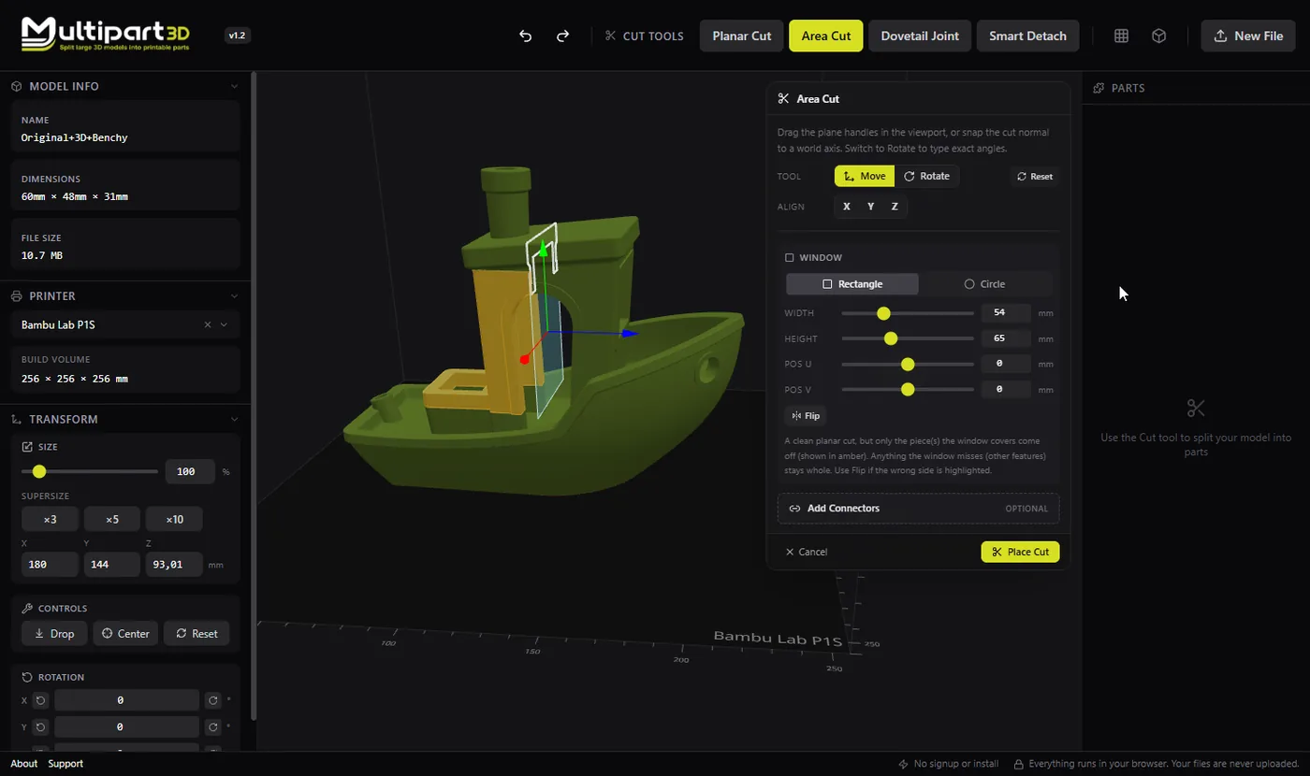Click the New File button
The width and height of the screenshot is (1310, 776).
coord(1248,36)
